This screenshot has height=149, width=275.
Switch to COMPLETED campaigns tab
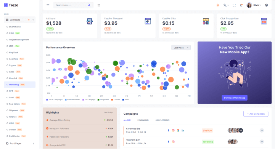point(162,120)
